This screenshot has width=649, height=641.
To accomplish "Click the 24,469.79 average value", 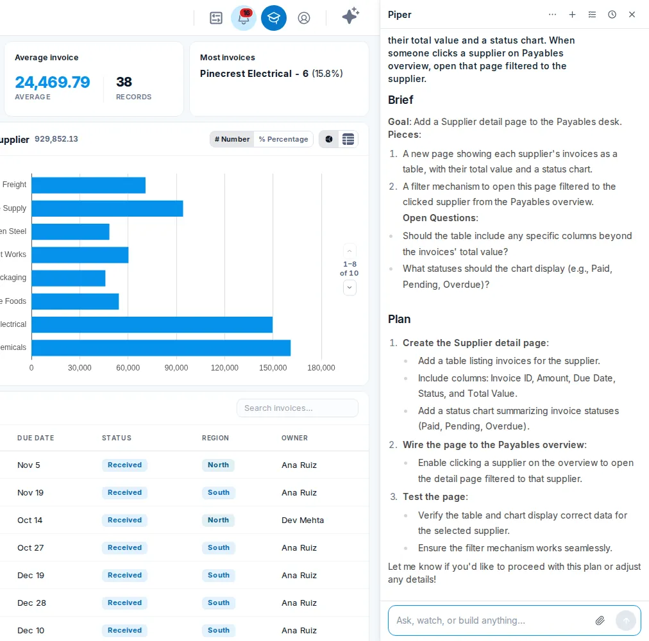I will click(x=53, y=82).
